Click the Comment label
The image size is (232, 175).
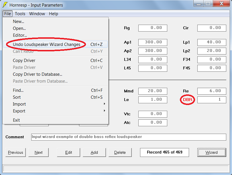[15, 137]
